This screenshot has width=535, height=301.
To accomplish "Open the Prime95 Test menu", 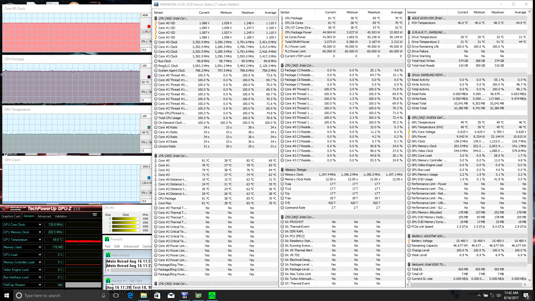I will 107,246.
